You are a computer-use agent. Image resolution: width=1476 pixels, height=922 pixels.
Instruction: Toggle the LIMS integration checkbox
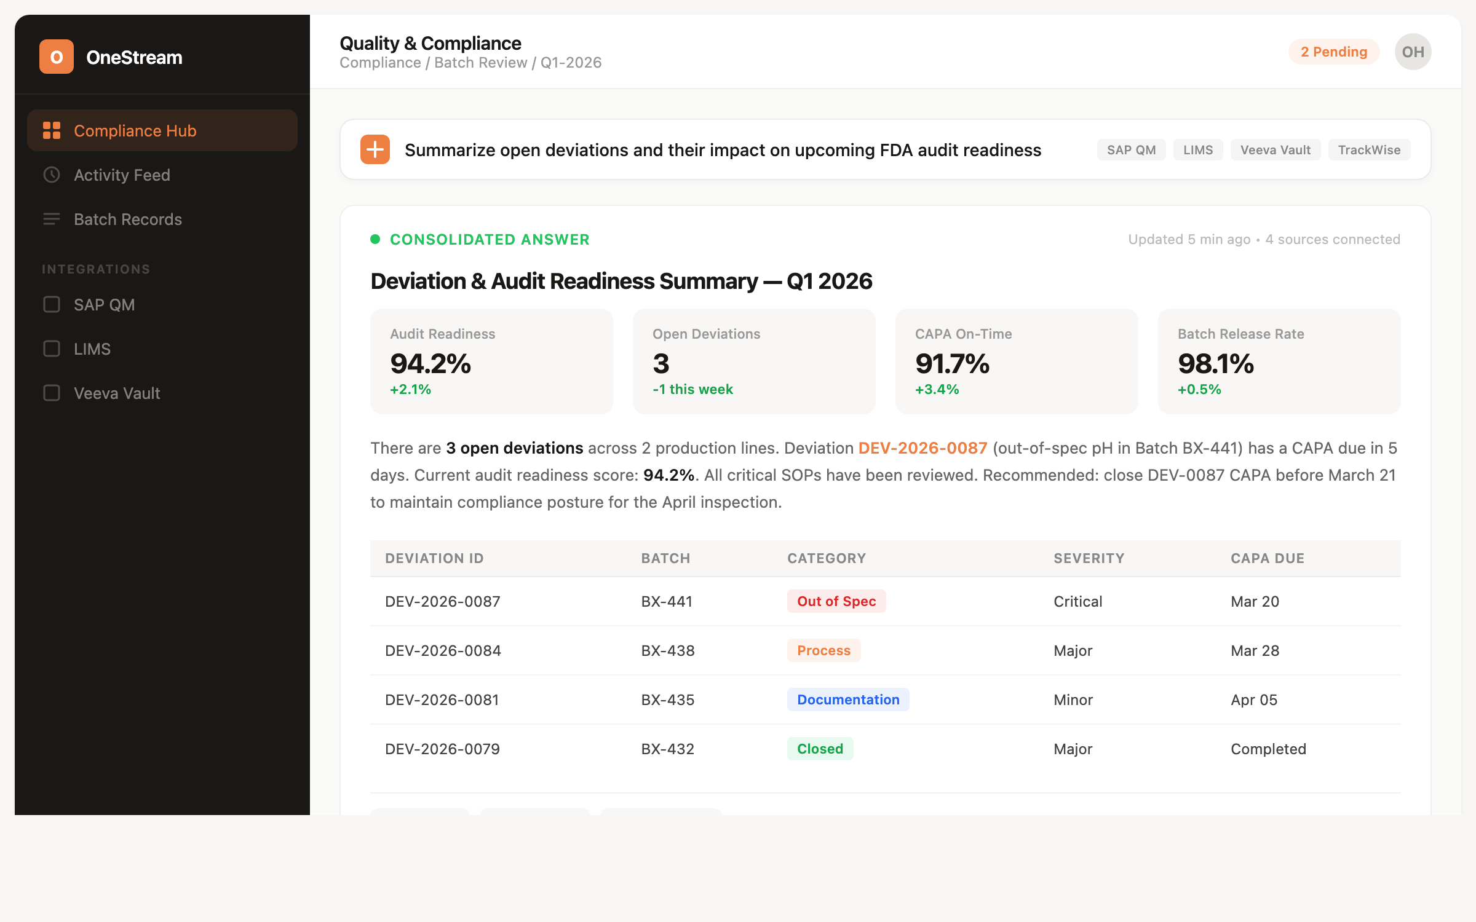point(52,349)
